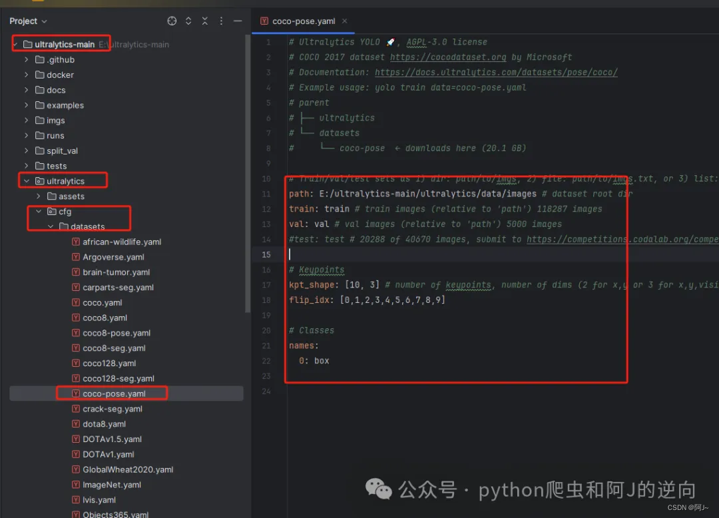Switch to coco-pose.yaml editor tab
This screenshot has height=518, width=719.
pyautogui.click(x=303, y=21)
